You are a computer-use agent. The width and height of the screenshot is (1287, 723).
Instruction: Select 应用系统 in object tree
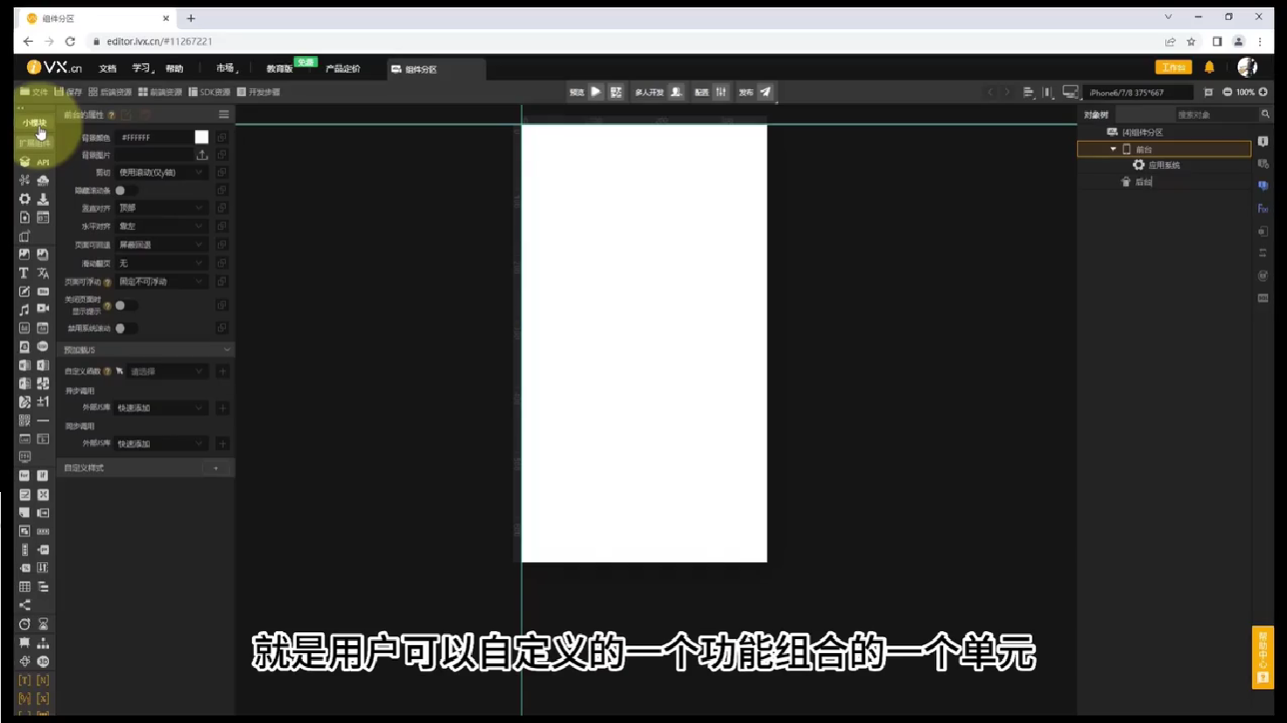click(1164, 165)
